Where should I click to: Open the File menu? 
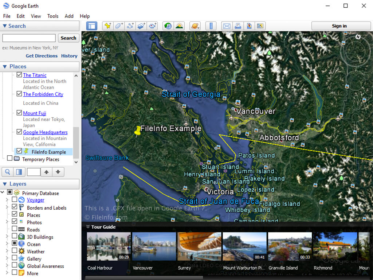point(7,16)
